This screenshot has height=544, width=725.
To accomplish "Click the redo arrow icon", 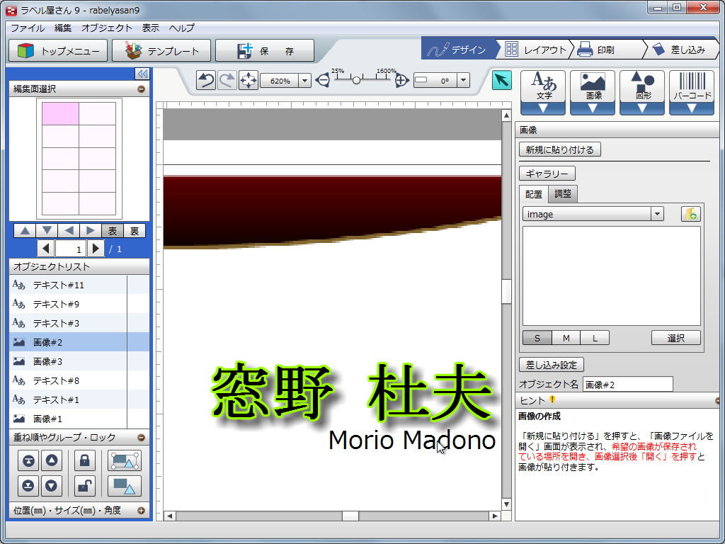I will tap(227, 81).
